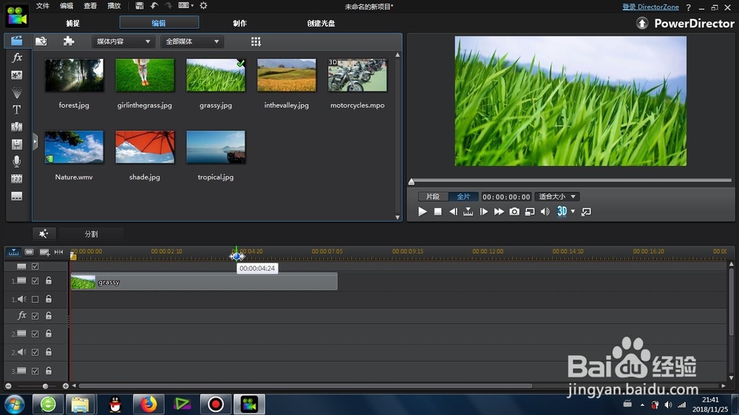Viewport: 739px width, 415px height.
Task: Open 文件 menu
Action: (x=42, y=6)
